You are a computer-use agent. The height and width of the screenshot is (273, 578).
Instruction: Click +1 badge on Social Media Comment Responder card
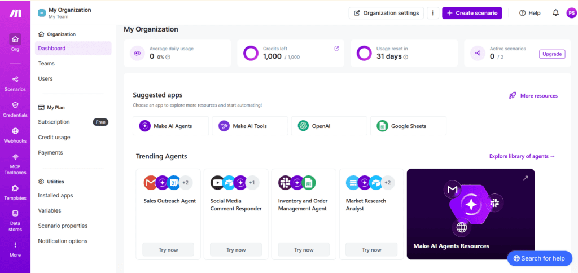[252, 183]
